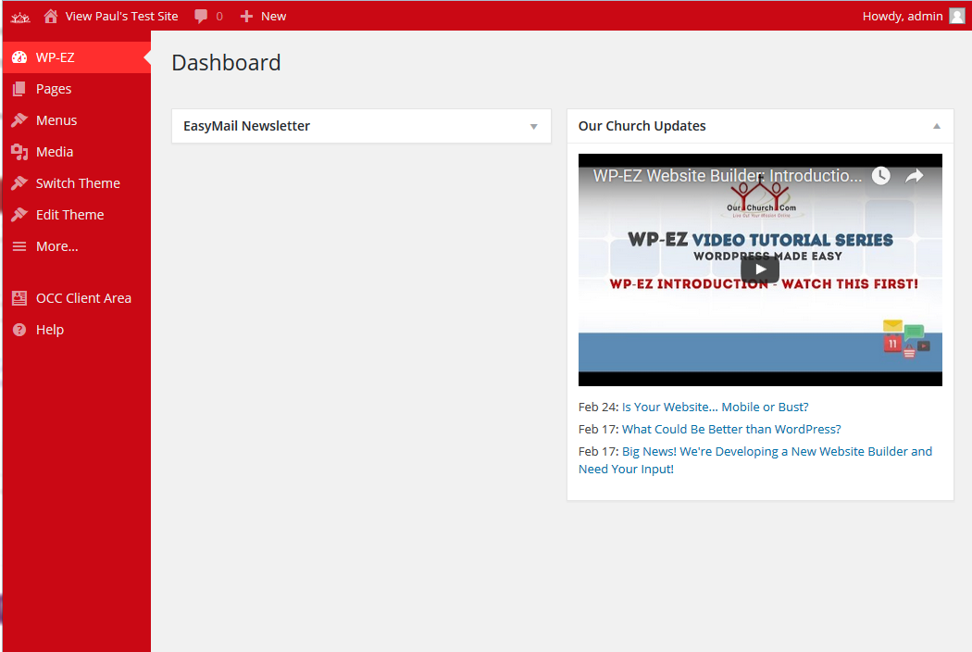Expand the EasyMail Newsletter widget arrow
The image size is (972, 652).
(x=534, y=127)
